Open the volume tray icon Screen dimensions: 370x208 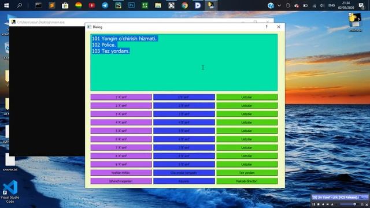pyautogui.click(x=322, y=5)
